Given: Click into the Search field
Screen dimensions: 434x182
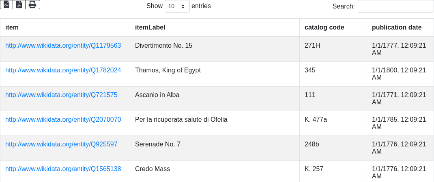Looking at the screenshot, I should click(395, 6).
